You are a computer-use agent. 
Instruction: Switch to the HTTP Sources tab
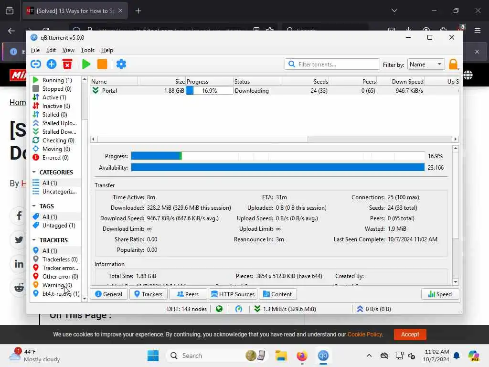click(233, 294)
